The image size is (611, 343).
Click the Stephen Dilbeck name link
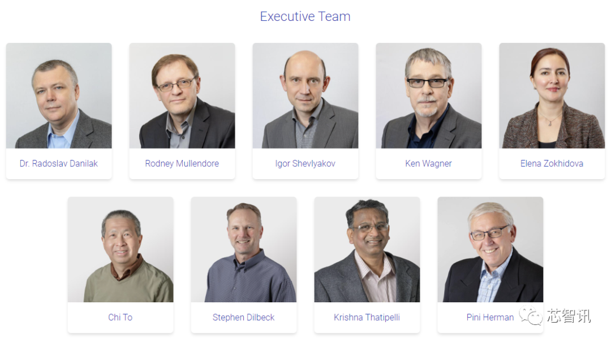click(243, 318)
